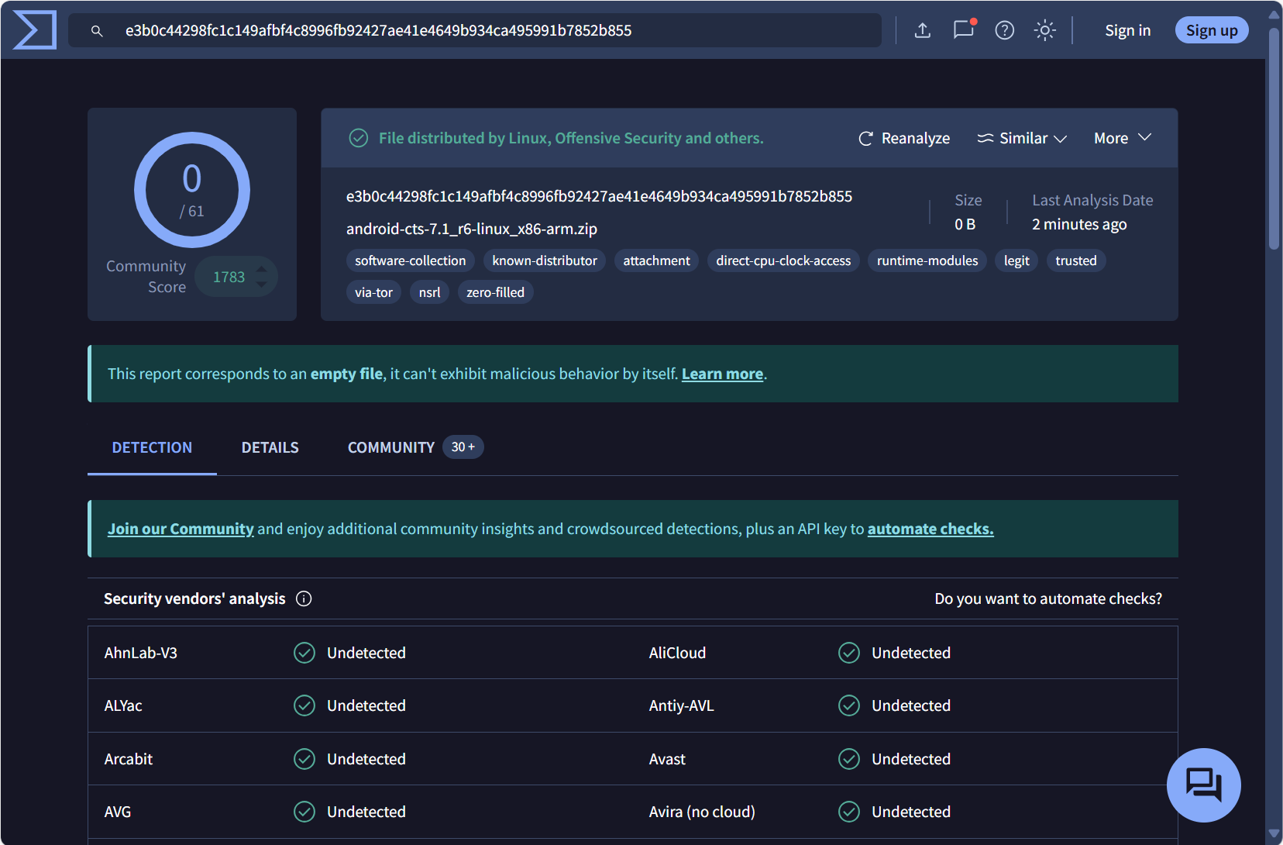Viewport: 1283px width, 845px height.
Task: Open the Learn more link
Action: [x=722, y=374]
